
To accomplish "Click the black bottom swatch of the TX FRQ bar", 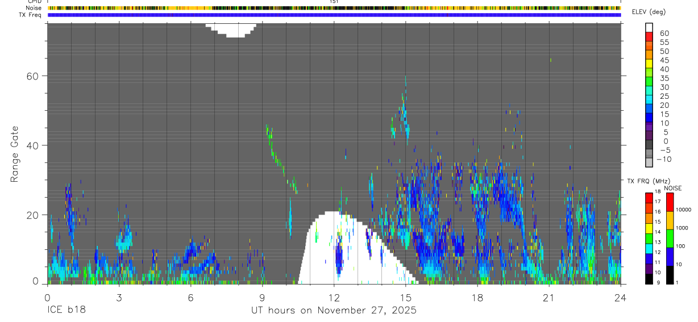I will coord(649,279).
